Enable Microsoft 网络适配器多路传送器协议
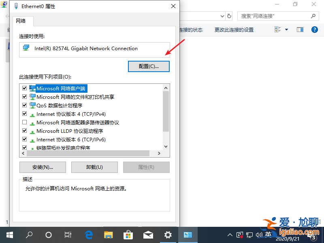This screenshot has width=324, height=243. (25, 122)
